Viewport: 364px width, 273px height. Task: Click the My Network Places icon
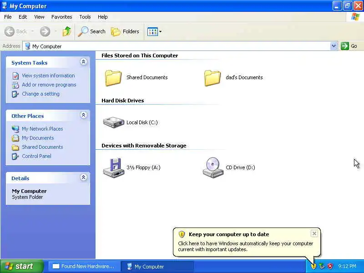[15, 129]
